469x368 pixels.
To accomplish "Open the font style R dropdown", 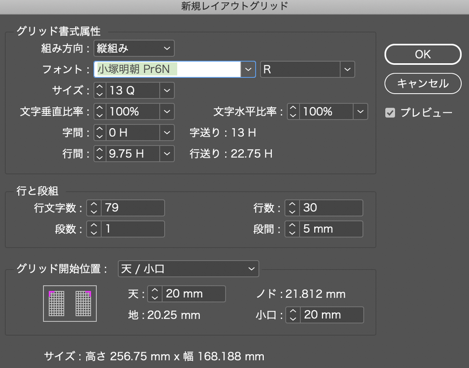I will coord(348,69).
